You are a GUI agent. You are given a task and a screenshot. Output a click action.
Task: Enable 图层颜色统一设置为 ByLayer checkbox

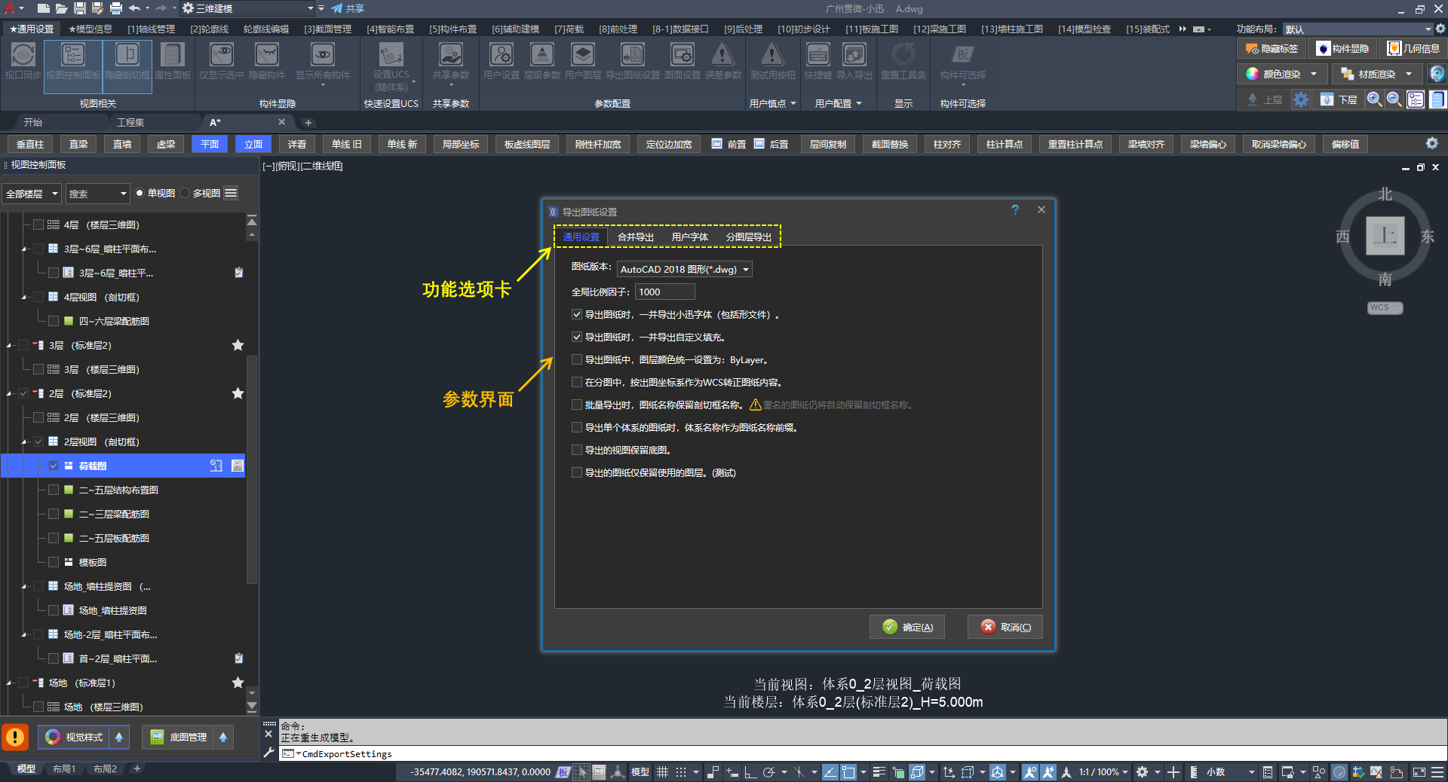click(x=577, y=360)
